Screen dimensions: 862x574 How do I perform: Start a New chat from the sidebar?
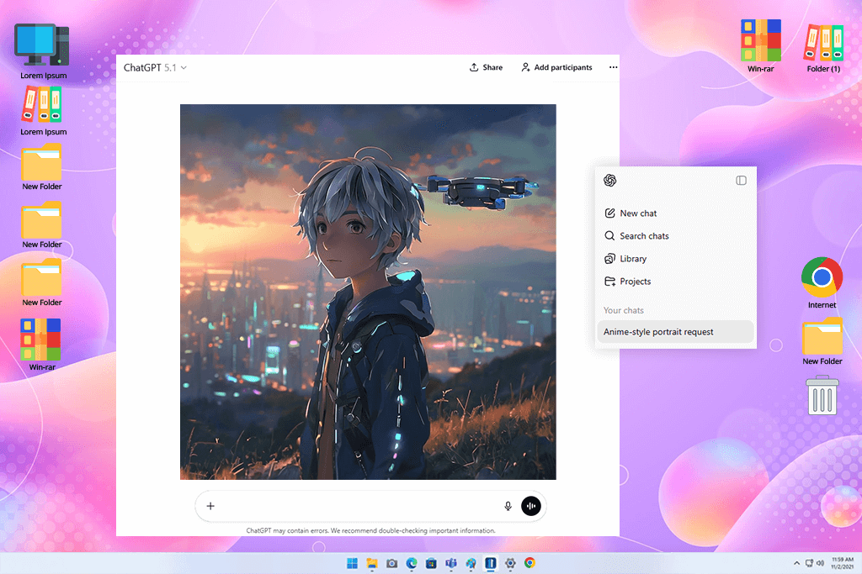pyautogui.click(x=631, y=213)
